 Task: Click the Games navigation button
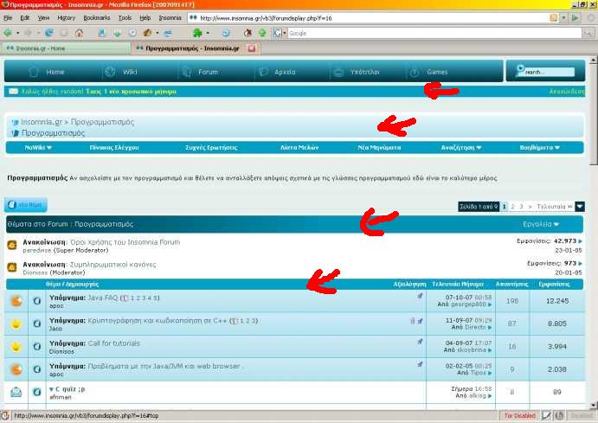click(x=428, y=72)
